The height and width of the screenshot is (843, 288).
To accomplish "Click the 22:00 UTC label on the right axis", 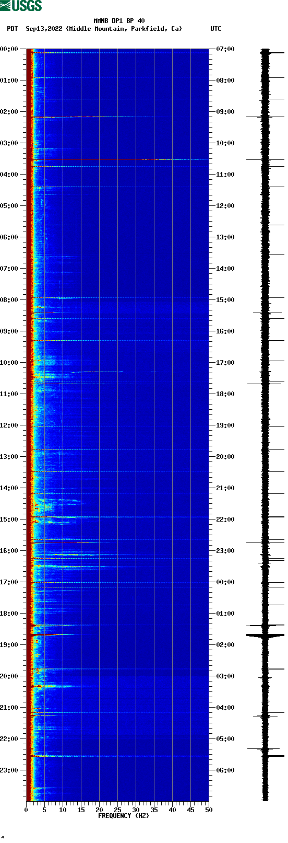I will 225,519.
